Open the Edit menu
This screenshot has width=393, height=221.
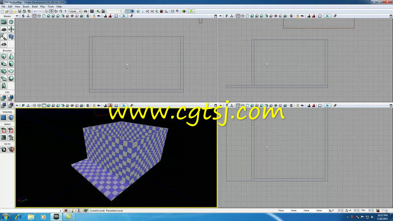click(10, 6)
